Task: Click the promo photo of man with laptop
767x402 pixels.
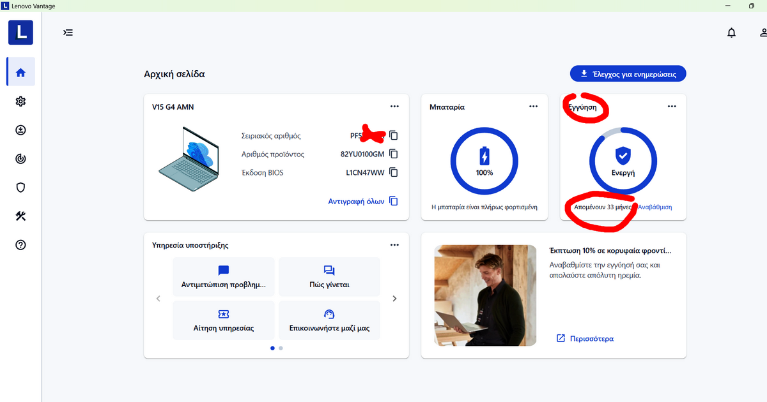Action: tap(485, 295)
